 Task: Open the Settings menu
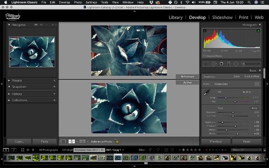(x=91, y=2)
